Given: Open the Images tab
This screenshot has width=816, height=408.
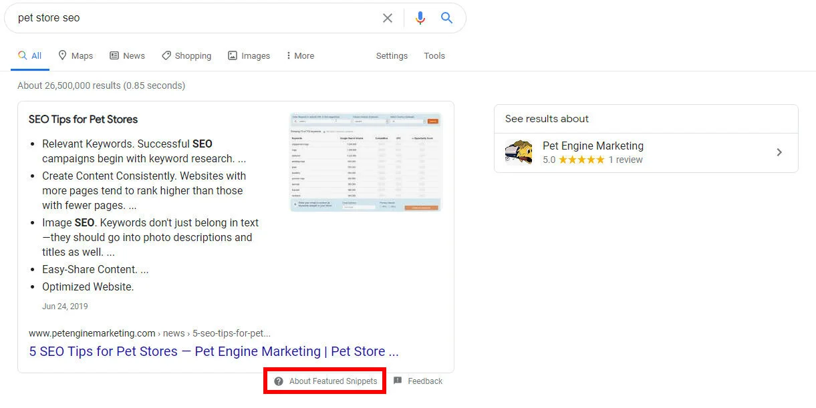Looking at the screenshot, I should 249,56.
